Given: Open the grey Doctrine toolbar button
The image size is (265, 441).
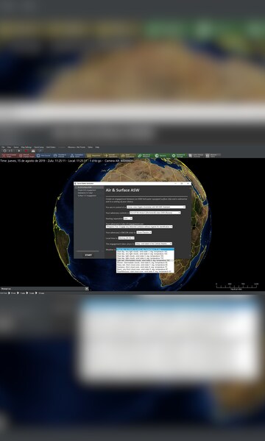Looking at the screenshot, I should coord(197,156).
